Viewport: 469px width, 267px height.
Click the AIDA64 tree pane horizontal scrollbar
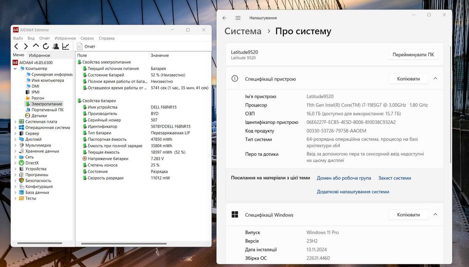coord(40,243)
